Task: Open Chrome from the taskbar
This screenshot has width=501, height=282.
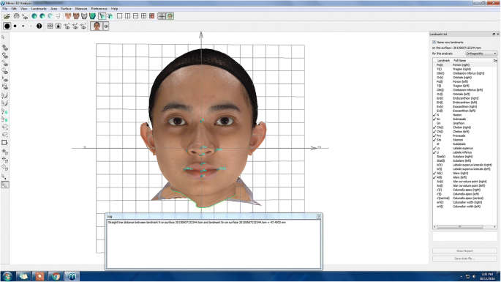Action: click(56, 276)
